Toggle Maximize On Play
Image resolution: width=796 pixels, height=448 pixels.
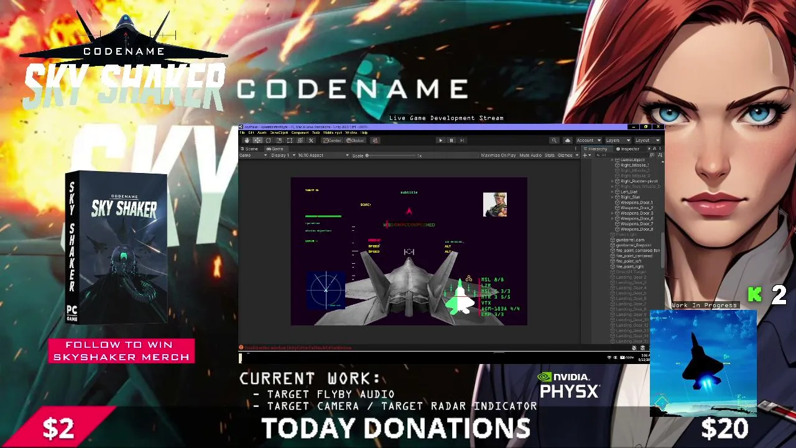coord(498,155)
